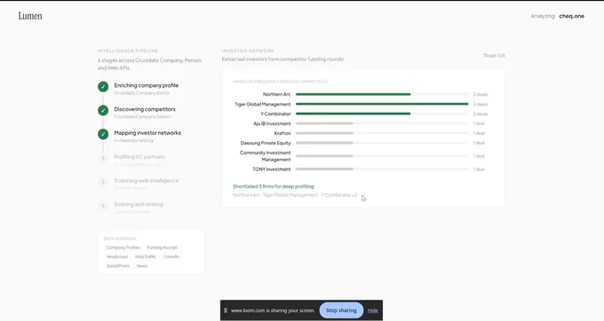The image size is (604, 321).
Task: Click the checkmark for Enriching company profile
Action: [103, 87]
